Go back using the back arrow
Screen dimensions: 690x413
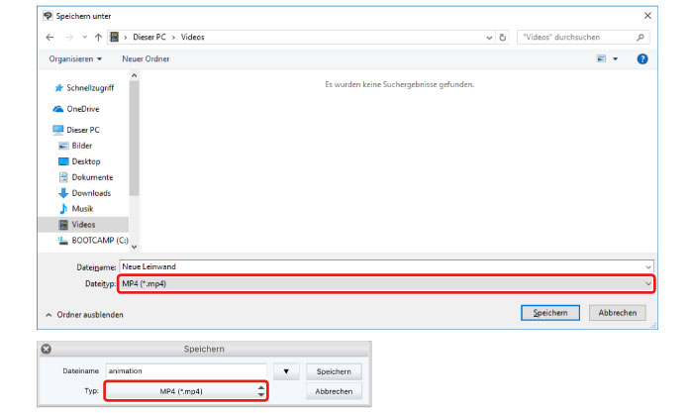pyautogui.click(x=49, y=38)
